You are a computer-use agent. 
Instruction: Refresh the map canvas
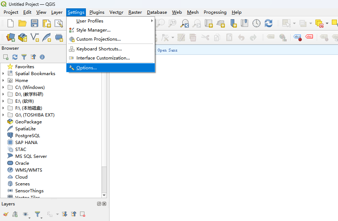coord(269,23)
